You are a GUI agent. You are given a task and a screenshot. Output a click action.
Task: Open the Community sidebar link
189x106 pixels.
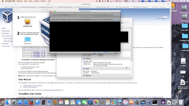pyautogui.click(x=6, y=46)
